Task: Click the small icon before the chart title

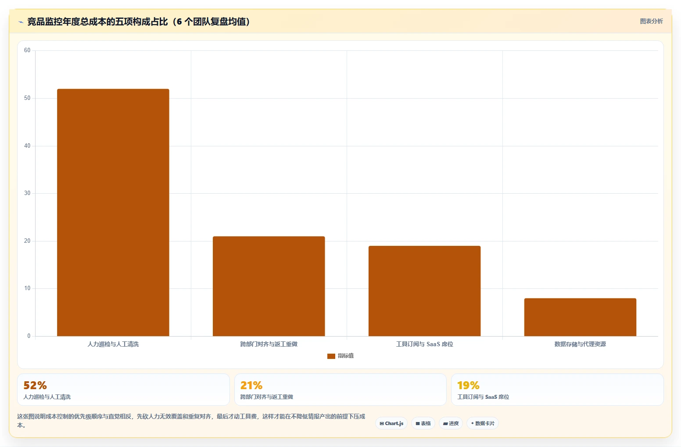Action: point(21,22)
